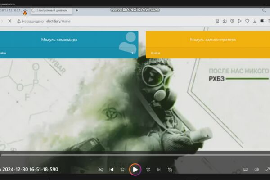This screenshot has width=270, height=180.
Task: Click the send arrow icon in address bar
Action: point(240,21)
